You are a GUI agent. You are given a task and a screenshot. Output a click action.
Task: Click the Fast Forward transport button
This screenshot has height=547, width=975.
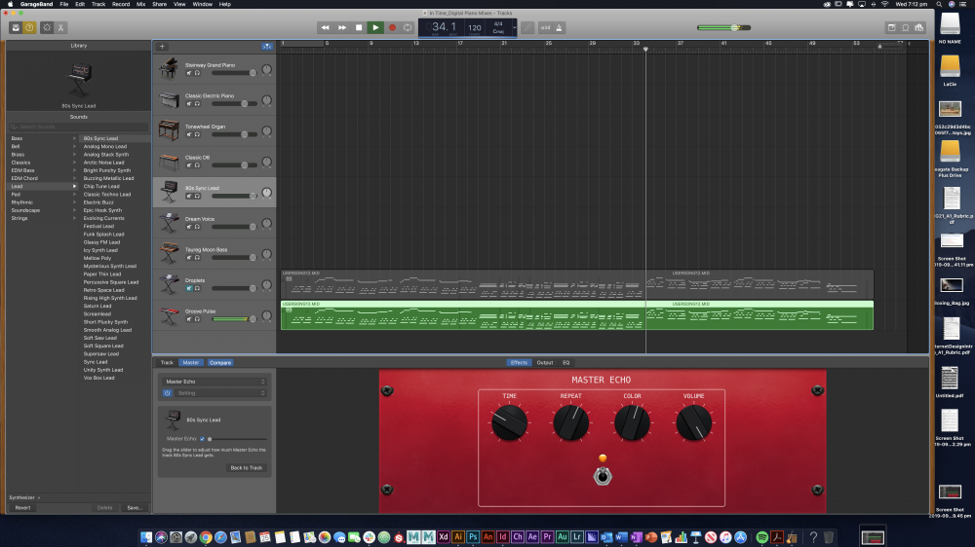342,27
